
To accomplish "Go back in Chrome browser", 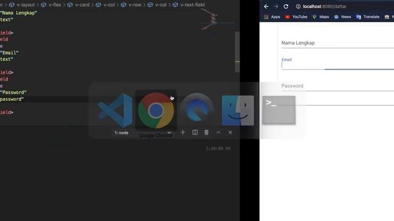I will pyautogui.click(x=266, y=7).
